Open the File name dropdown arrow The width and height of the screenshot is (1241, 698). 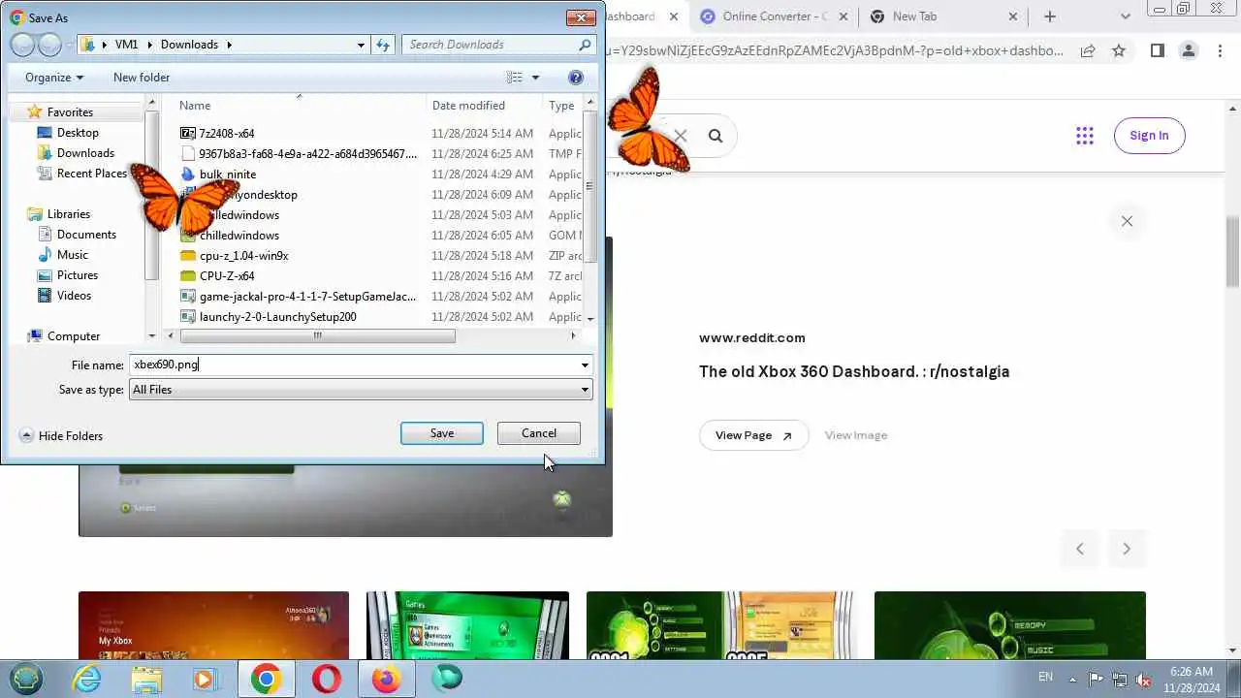point(585,365)
